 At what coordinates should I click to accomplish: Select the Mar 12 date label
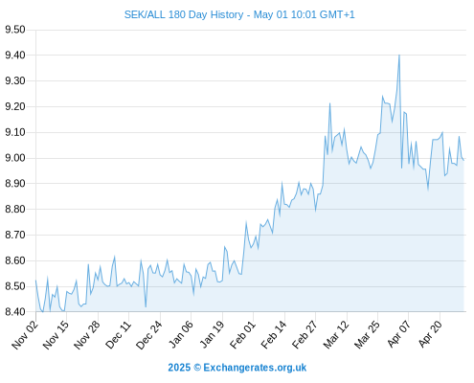pos(336,334)
